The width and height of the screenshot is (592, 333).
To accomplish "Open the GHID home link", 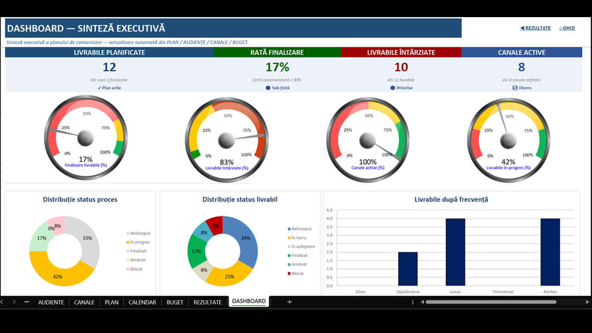I will coord(567,28).
